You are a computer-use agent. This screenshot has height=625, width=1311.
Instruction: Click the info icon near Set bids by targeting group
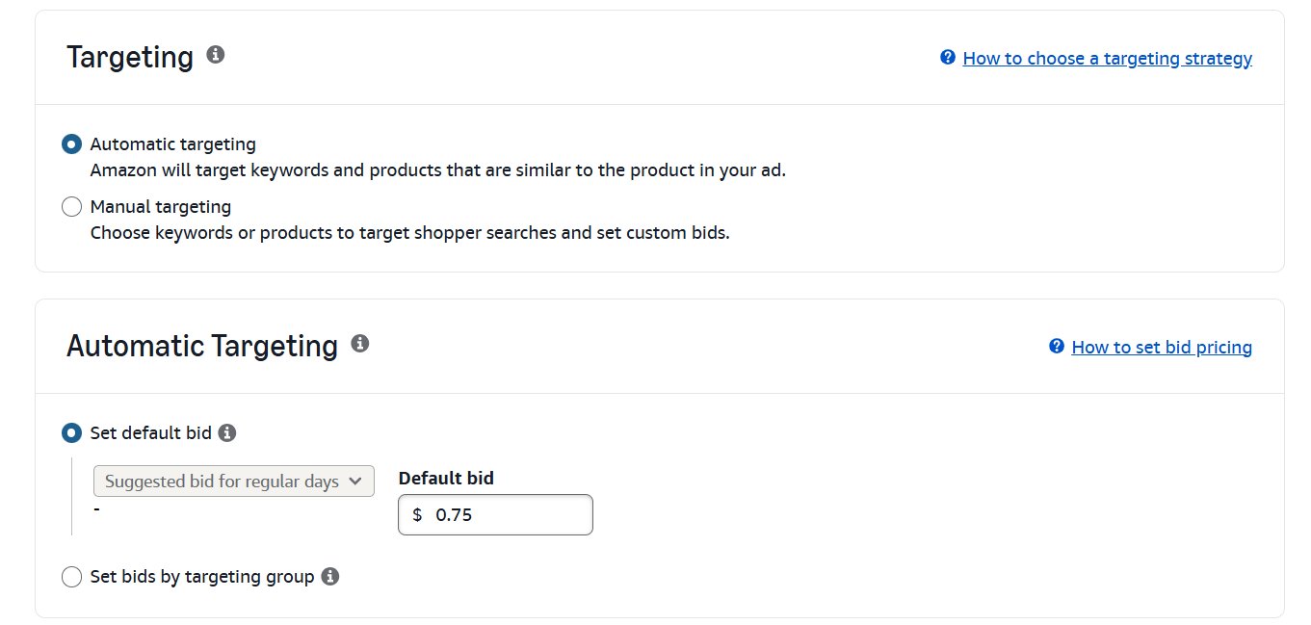pos(330,576)
